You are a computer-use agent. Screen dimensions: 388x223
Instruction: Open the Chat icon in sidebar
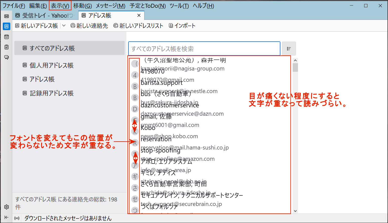(x=7, y=57)
